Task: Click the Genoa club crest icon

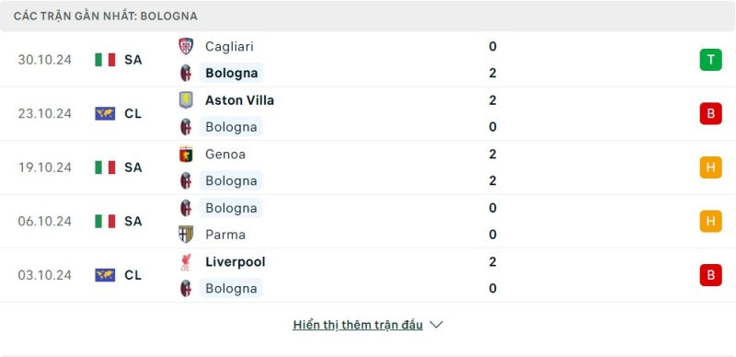Action: 186,154
